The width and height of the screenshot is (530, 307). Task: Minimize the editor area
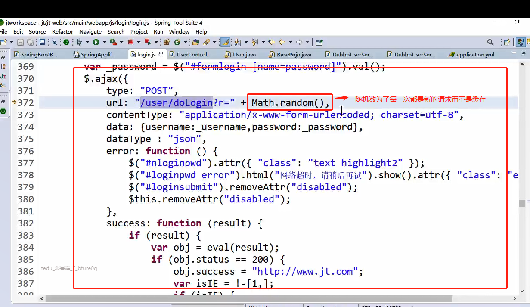(514, 53)
